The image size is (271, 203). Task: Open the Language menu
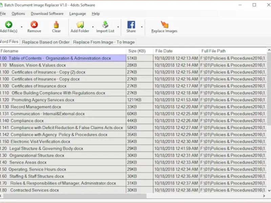78,14
